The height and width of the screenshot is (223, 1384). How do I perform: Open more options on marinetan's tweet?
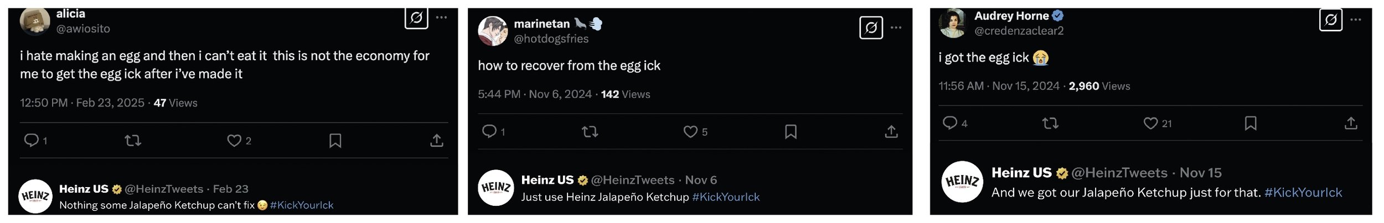click(896, 28)
